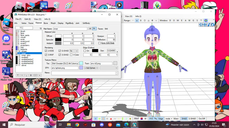Select the triangle range selection mode
229x128 pixels.
coord(148,20)
